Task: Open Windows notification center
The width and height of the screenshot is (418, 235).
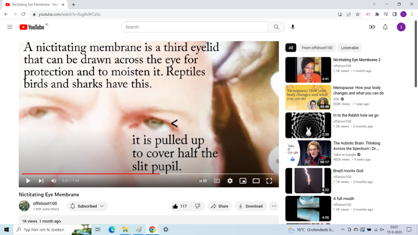Action: [x=409, y=229]
